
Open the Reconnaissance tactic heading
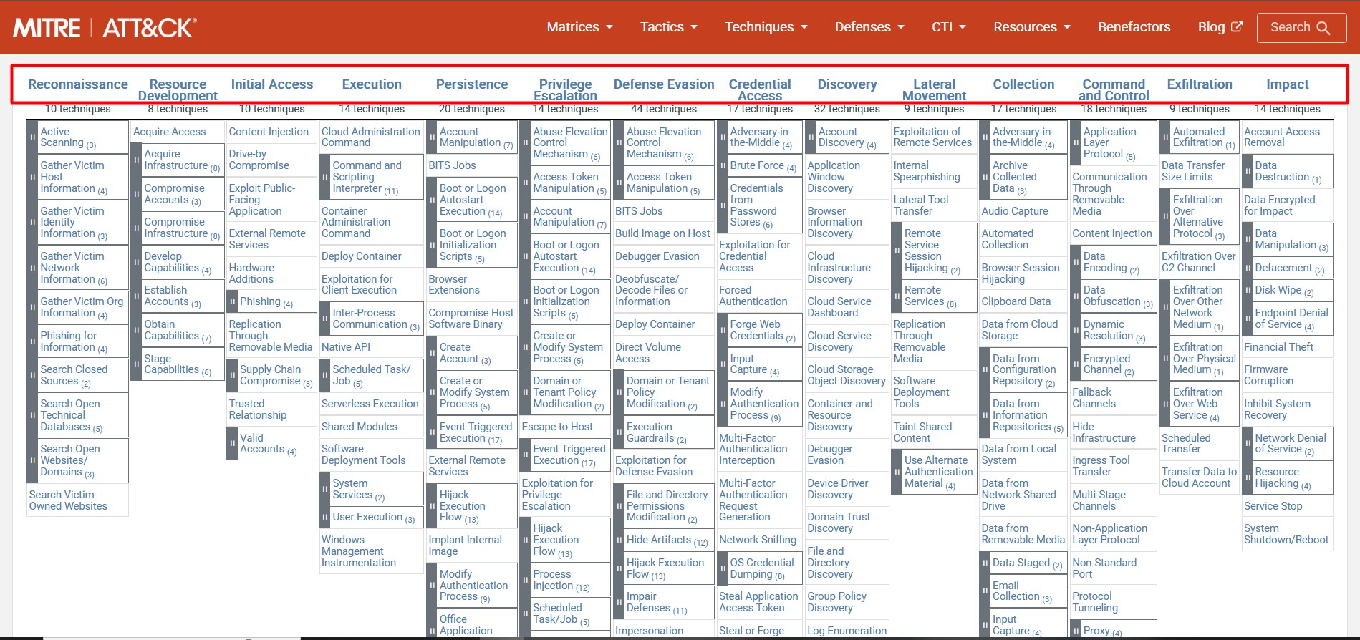78,84
